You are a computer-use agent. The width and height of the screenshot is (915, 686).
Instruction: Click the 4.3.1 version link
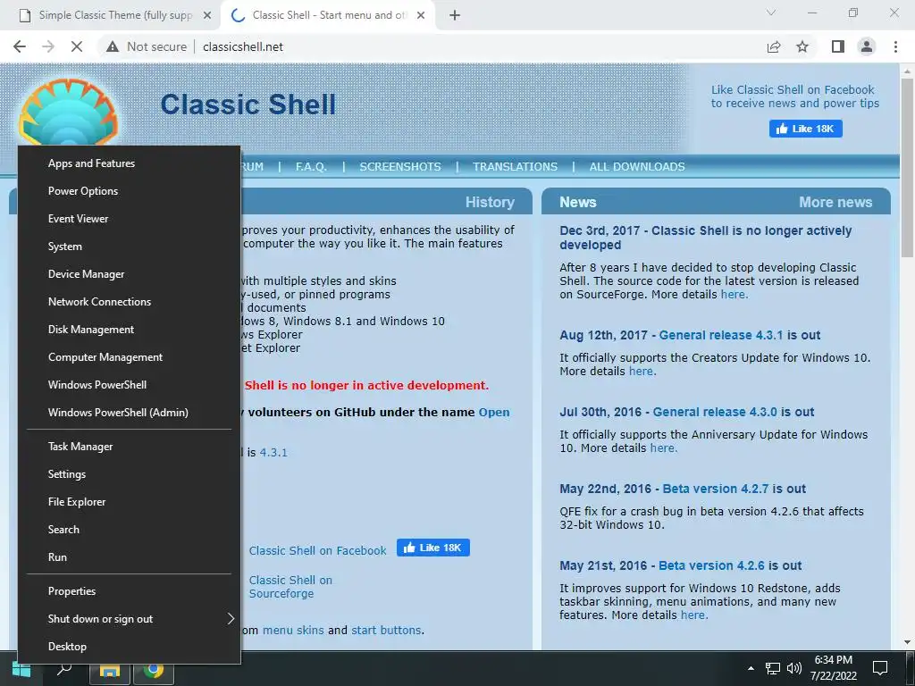point(273,453)
